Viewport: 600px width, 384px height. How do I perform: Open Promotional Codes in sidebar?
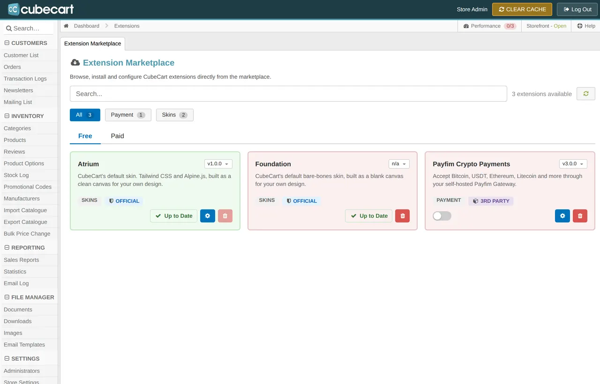(x=28, y=187)
